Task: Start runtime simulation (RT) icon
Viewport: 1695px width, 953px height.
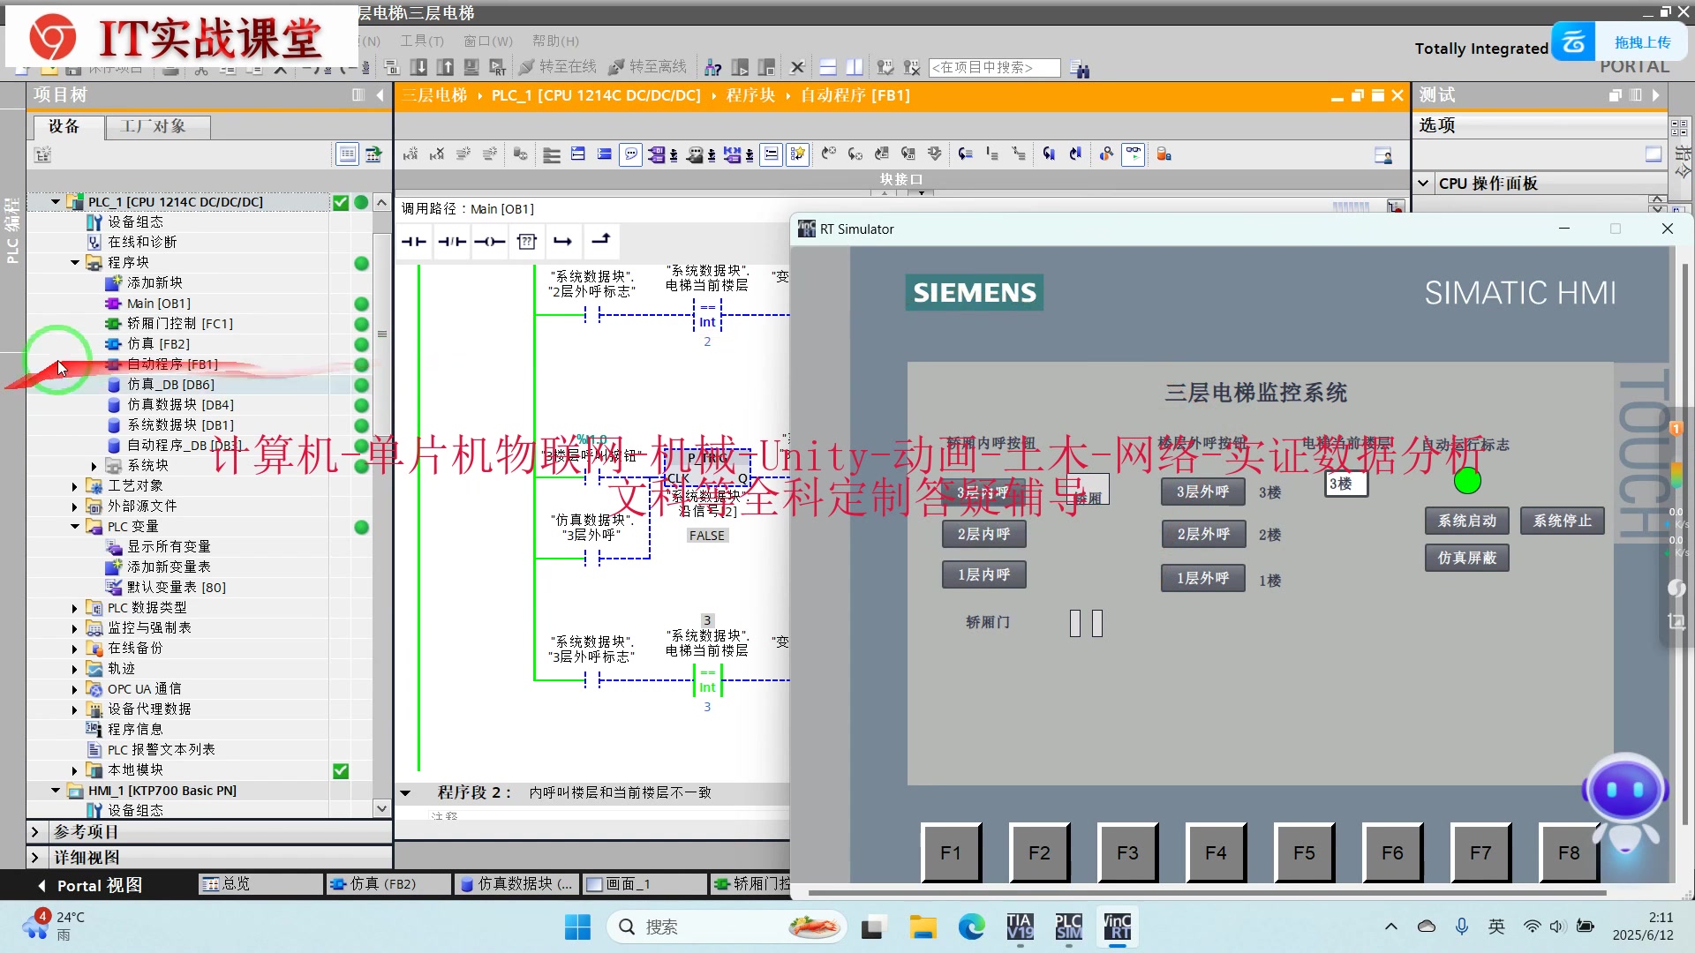Action: [498, 67]
